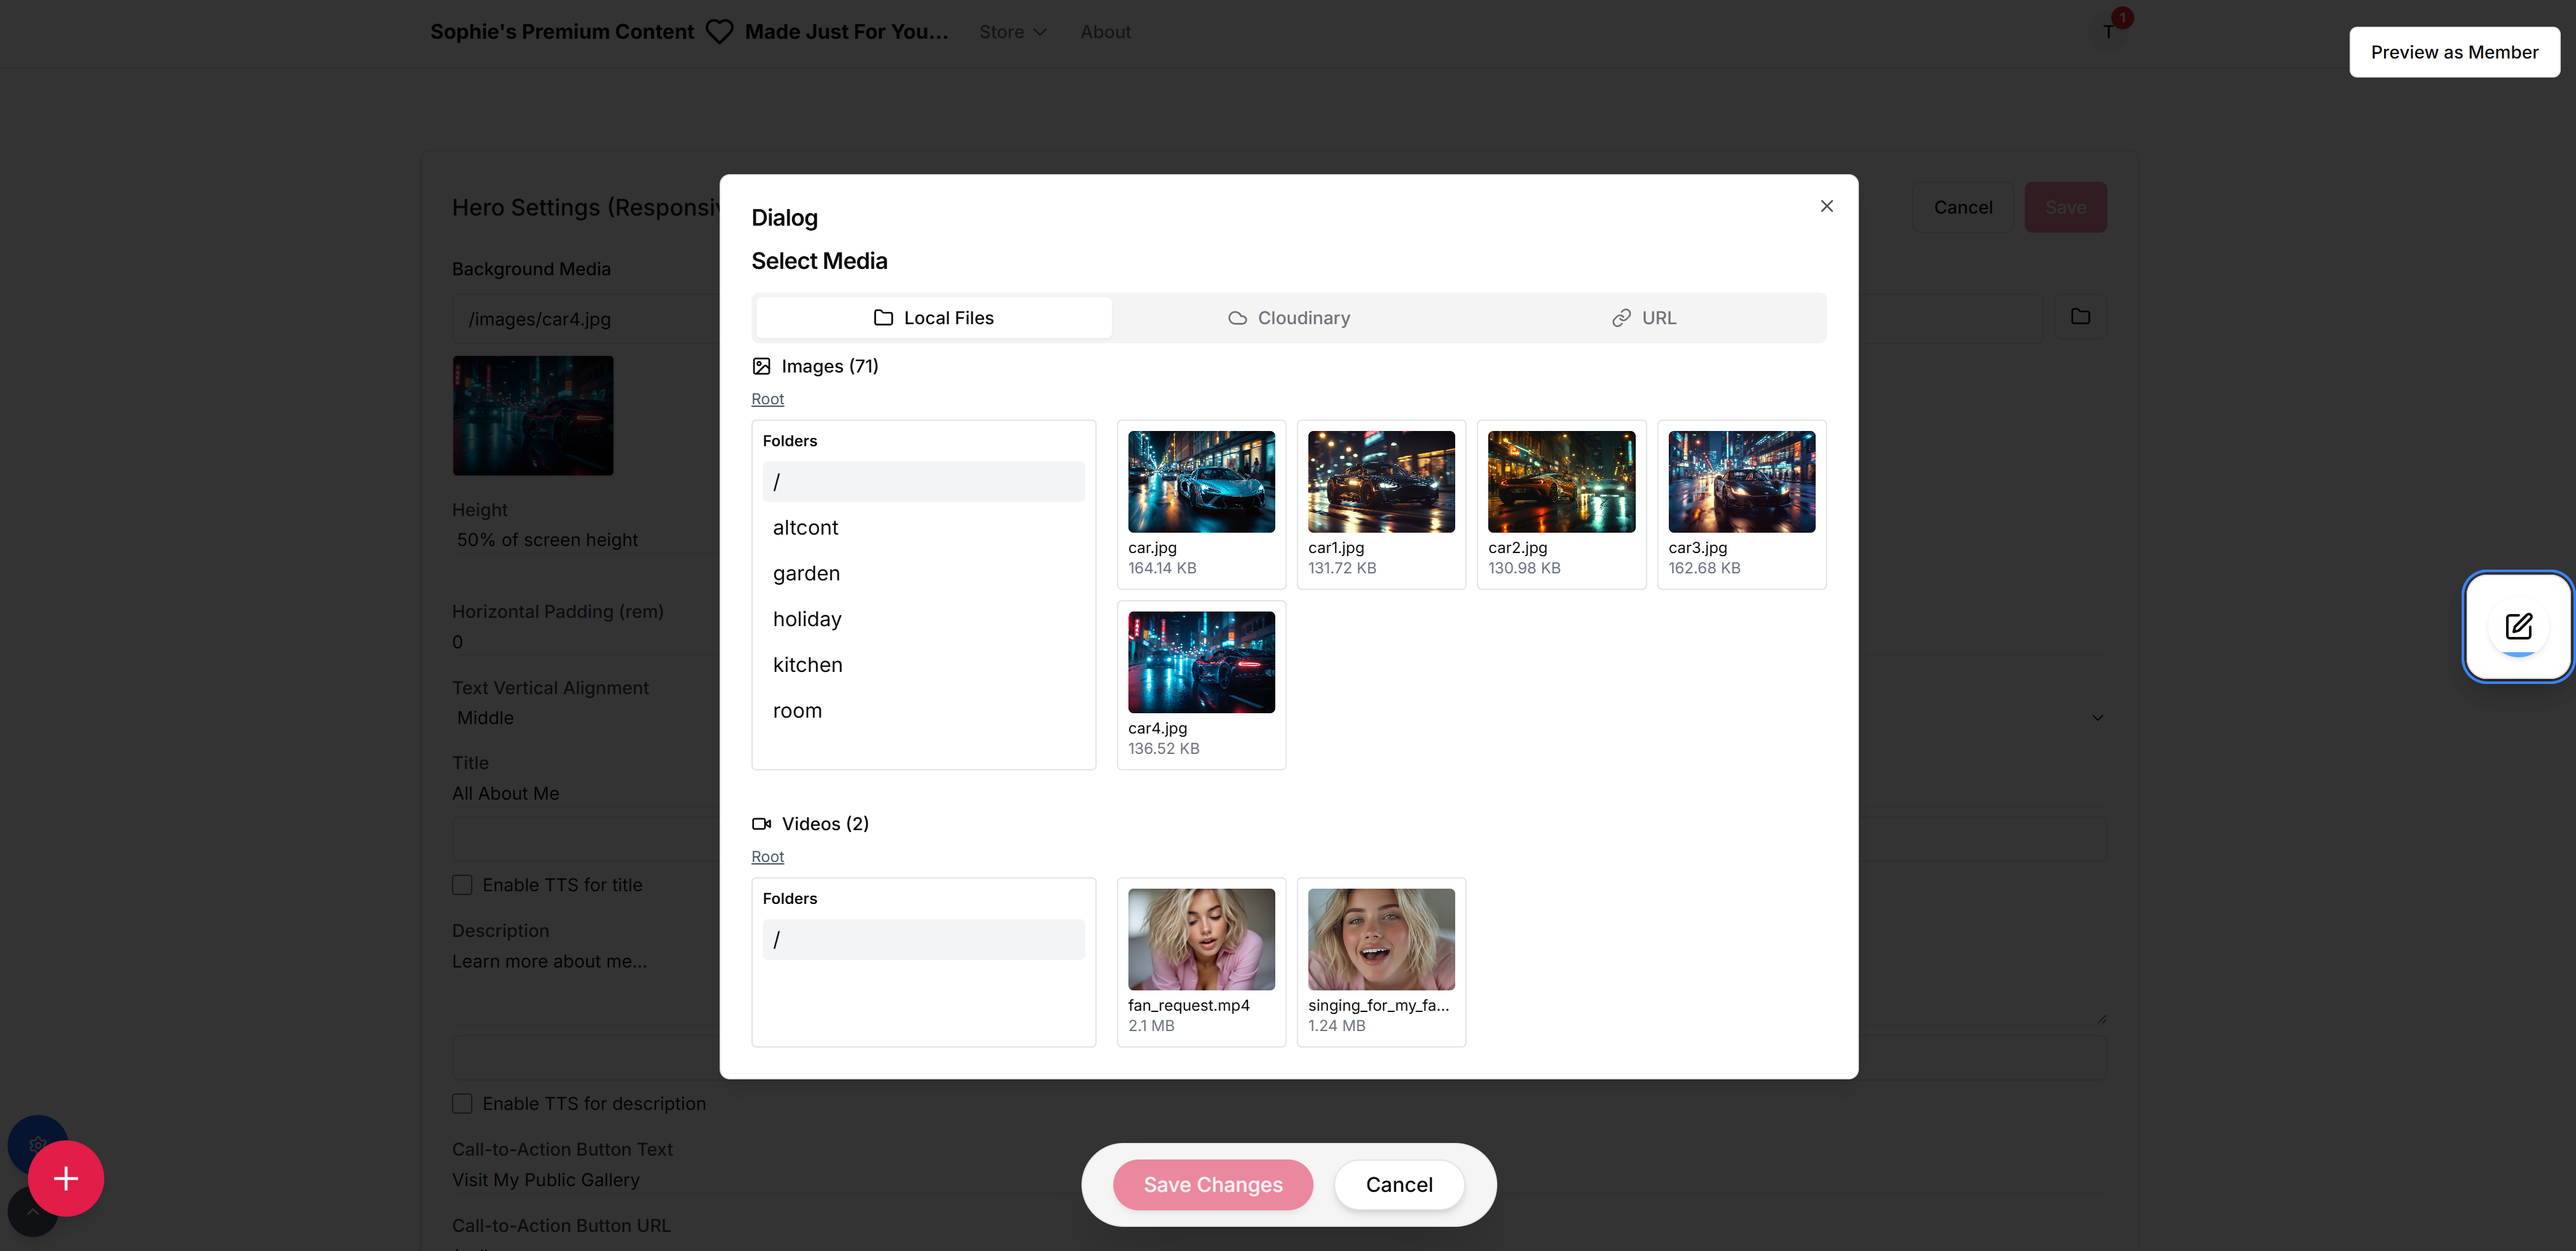Click the red plus add button
Screen dimensions: 2576x1251
[66, 1179]
